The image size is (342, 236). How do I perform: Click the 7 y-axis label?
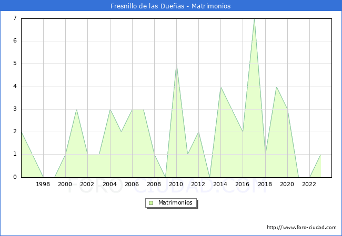pos(15,18)
